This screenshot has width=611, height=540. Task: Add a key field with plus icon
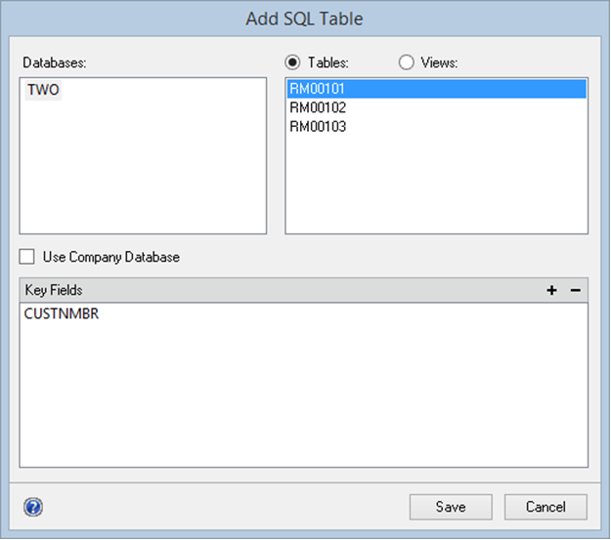tap(551, 290)
